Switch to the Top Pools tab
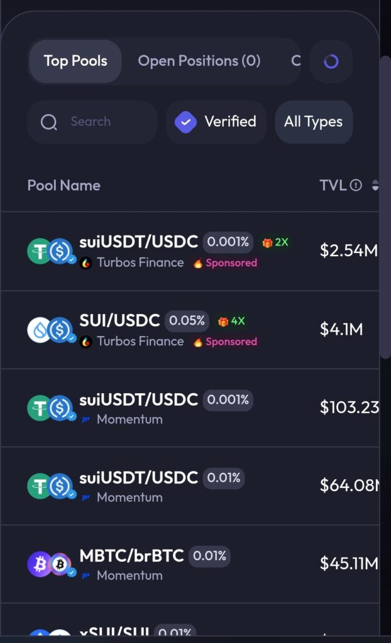 pos(75,62)
